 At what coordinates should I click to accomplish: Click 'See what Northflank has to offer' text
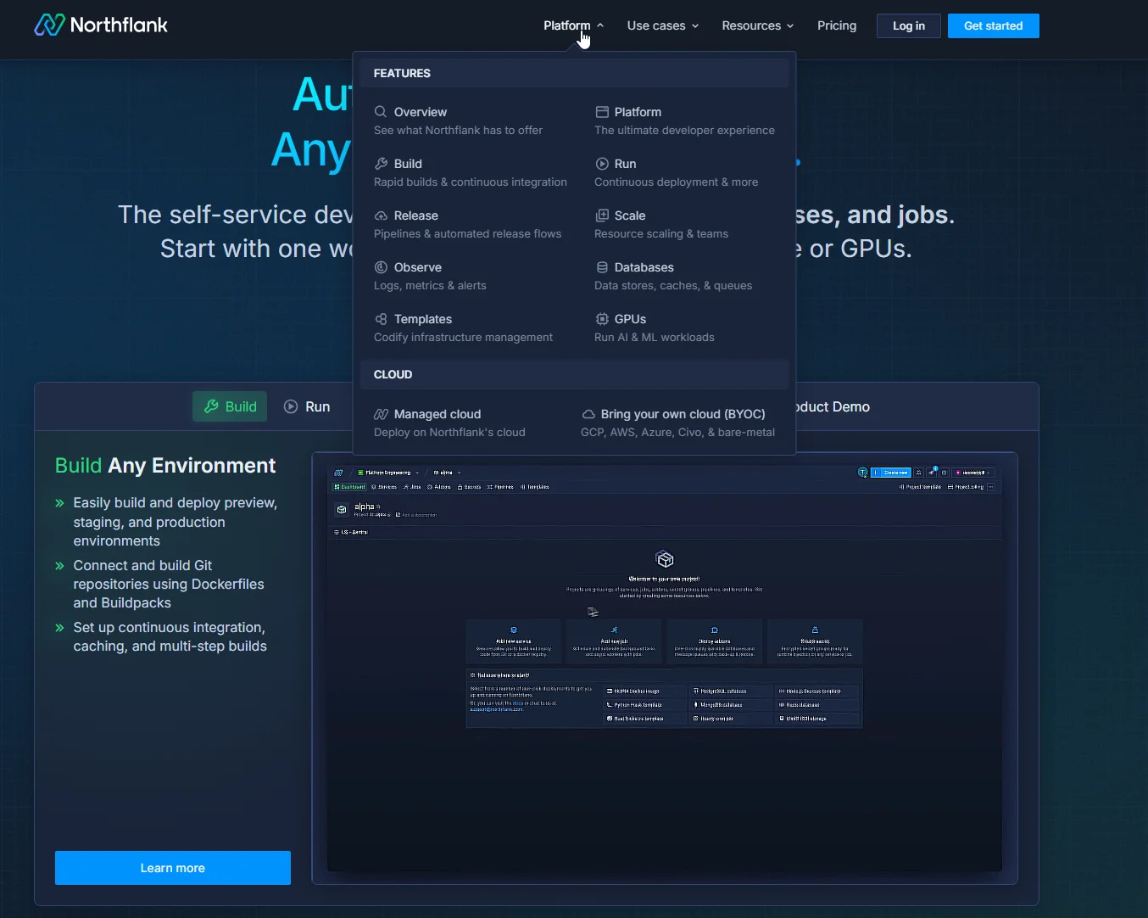point(458,130)
